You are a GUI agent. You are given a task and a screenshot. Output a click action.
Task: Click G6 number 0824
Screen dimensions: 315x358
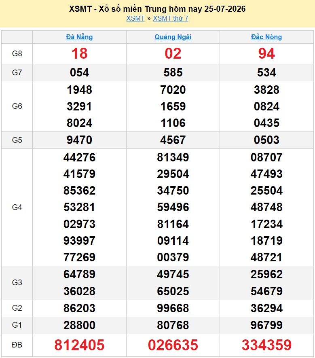click(266, 106)
